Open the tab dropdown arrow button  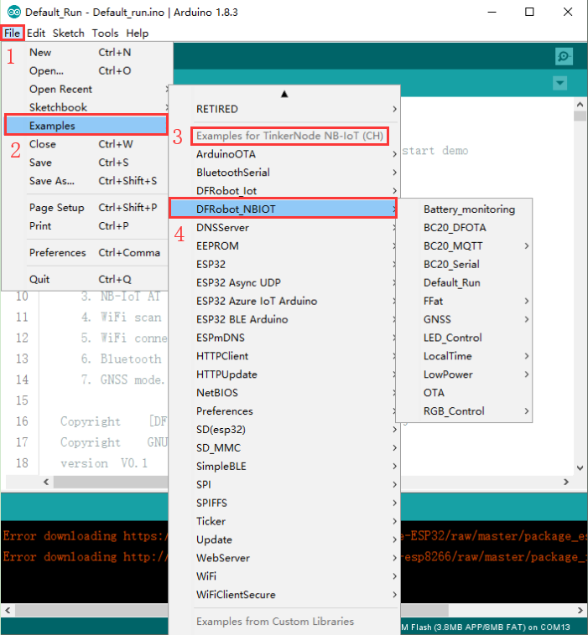[x=560, y=84]
